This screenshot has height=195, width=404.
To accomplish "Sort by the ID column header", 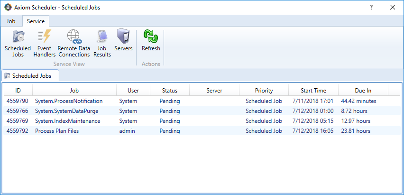I will click(18, 90).
